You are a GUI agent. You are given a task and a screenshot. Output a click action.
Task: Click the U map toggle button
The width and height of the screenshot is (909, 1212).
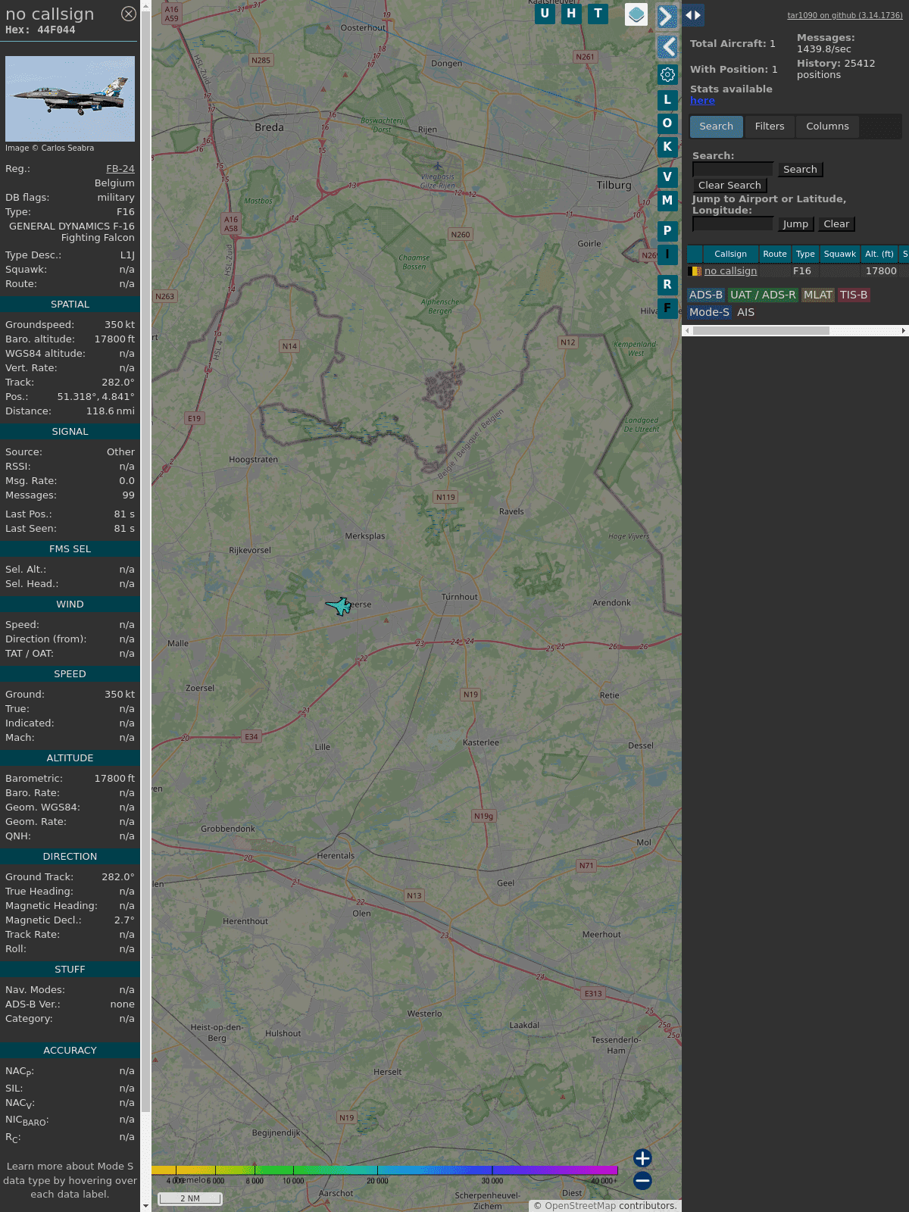click(x=545, y=14)
